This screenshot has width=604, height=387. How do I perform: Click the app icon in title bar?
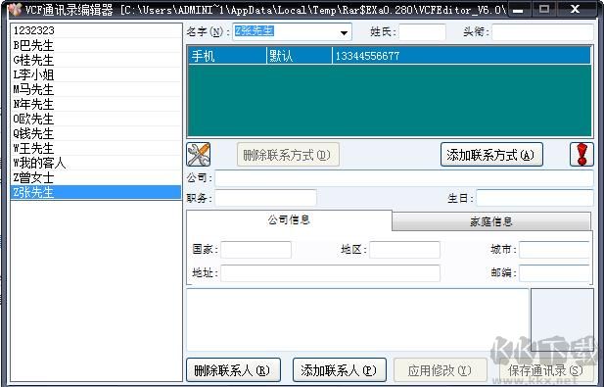tap(15, 9)
